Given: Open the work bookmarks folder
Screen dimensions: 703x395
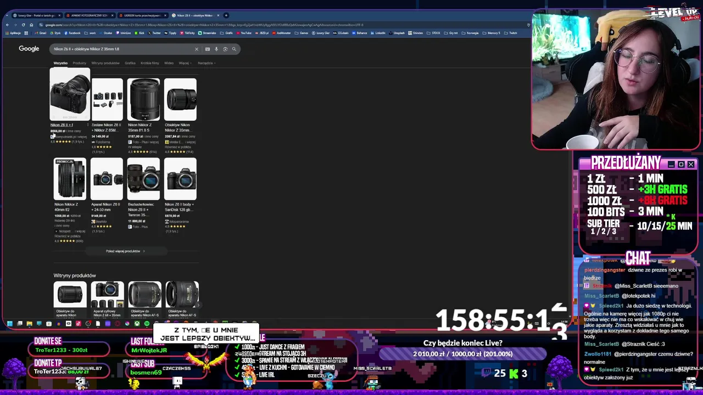Looking at the screenshot, I should pyautogui.click(x=91, y=33).
